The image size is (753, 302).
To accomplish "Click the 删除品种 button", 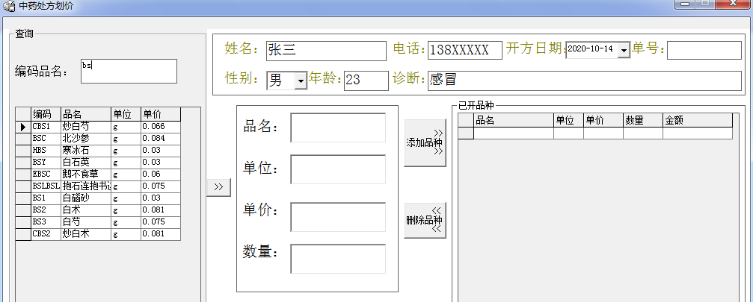I will click(425, 220).
